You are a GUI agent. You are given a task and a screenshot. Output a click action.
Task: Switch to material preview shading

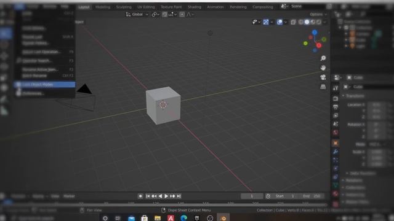pyautogui.click(x=313, y=22)
